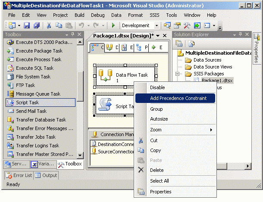Image resolution: width=263 pixels, height=202 pixels.
Task: Click the toolbox scroll up arrow
Action: [80, 42]
